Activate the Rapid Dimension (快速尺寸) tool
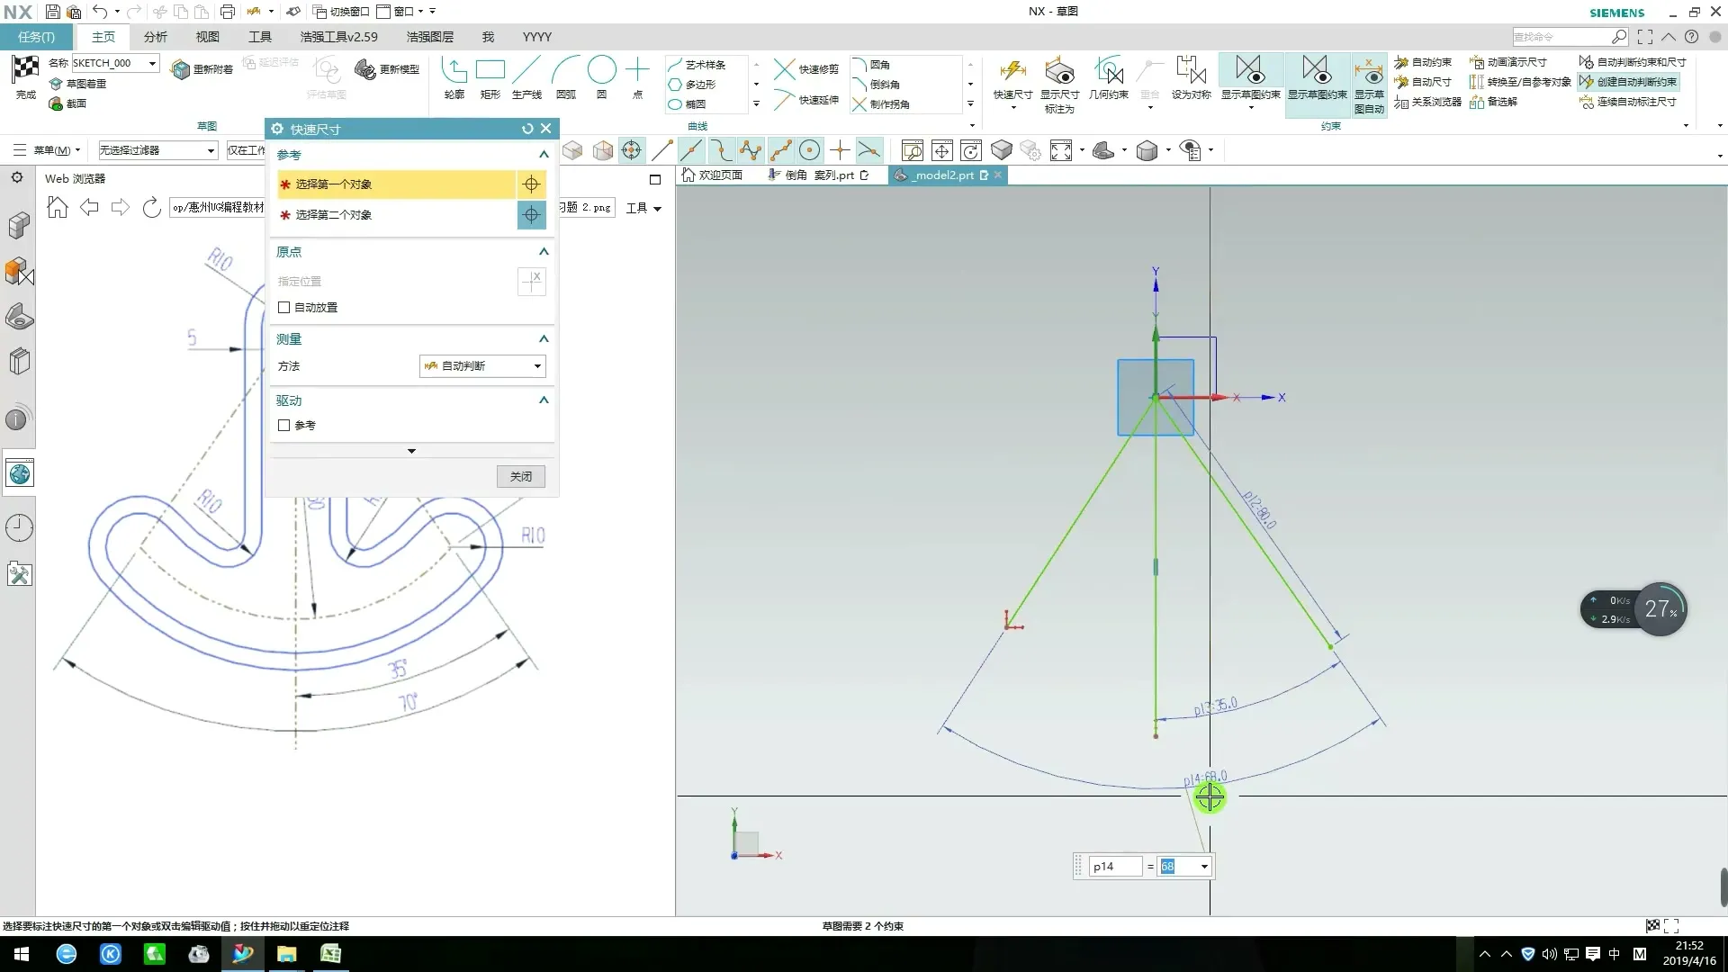 1012,72
